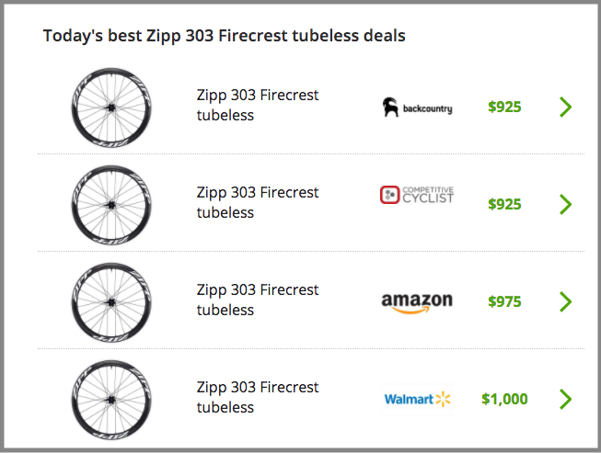Viewport: 601px width, 453px height.
Task: Open the Competitive Cyclist deal arrow
Action: point(565,204)
